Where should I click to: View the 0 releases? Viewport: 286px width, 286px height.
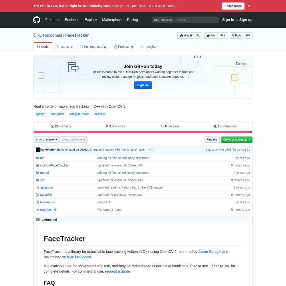tap(170, 126)
